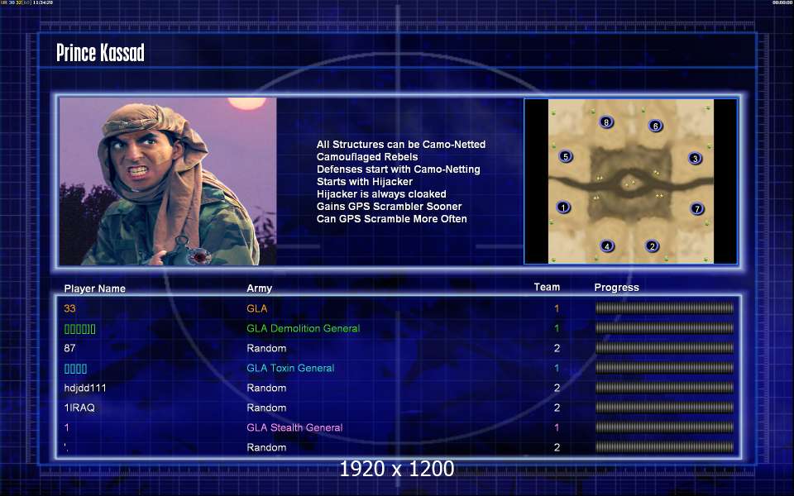
Task: Select player name 1IRAQ
Action: coord(79,408)
